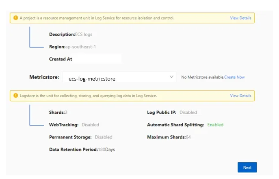Click the warning icon in the project banner
Viewport: 279px width, 179px height.
[16, 18]
